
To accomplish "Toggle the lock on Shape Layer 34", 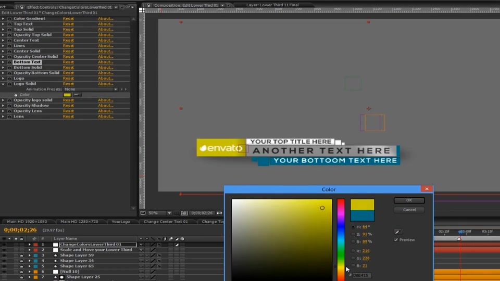I will pyautogui.click(x=21, y=261).
